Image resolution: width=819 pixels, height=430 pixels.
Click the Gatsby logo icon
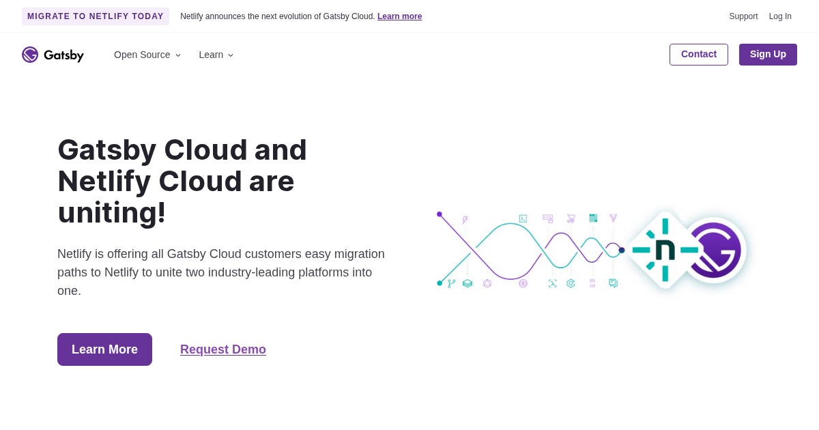[x=30, y=55]
